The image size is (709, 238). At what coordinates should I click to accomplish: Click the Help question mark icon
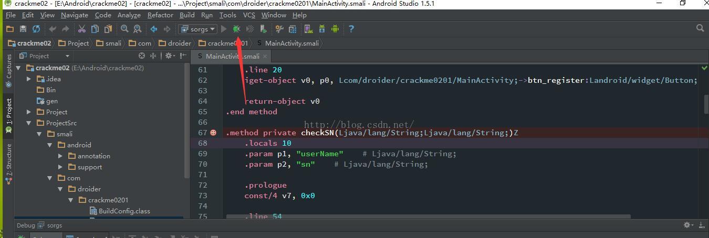coord(351,29)
